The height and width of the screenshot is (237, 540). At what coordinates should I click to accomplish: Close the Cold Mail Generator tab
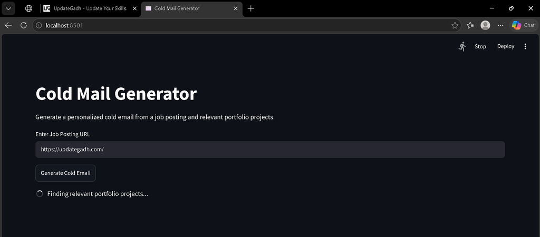point(236,8)
